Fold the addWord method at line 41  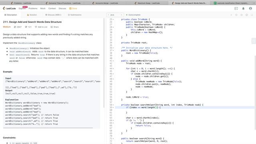click(113, 61)
